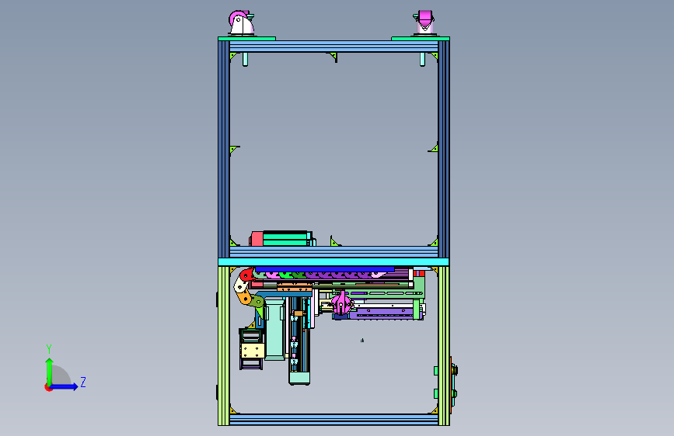Select the upper right dark blue vertical column
The width and height of the screenshot is (674, 436).
444,149
